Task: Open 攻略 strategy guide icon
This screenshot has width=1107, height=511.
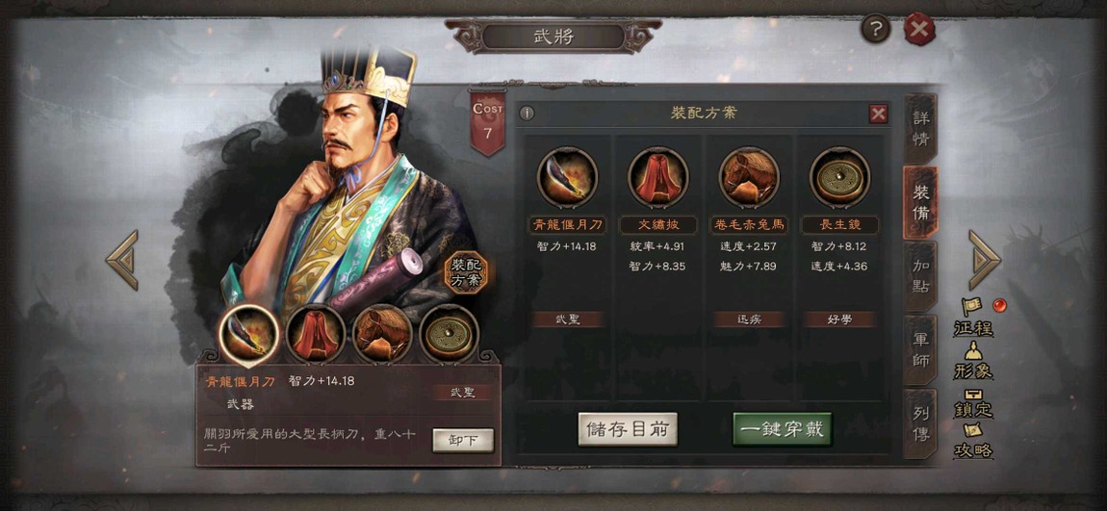Action: pos(973,441)
